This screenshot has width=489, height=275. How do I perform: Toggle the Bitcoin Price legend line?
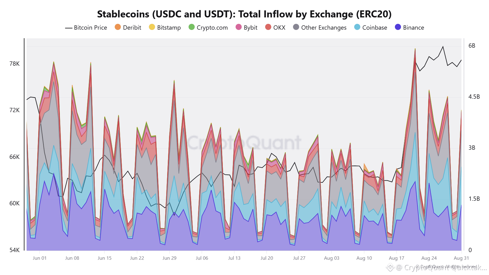point(68,28)
